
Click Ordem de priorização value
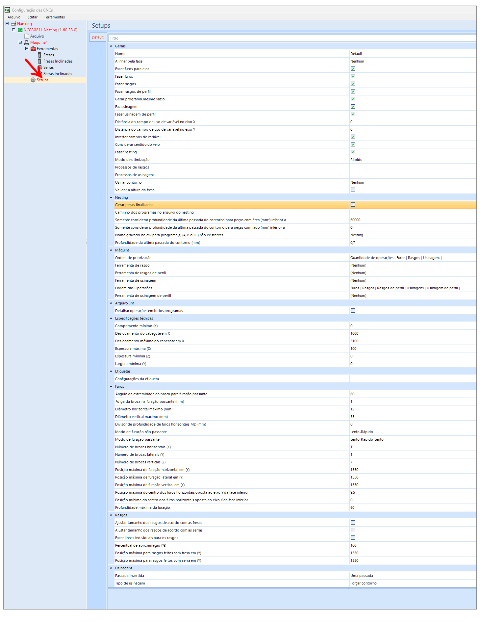tap(396, 258)
